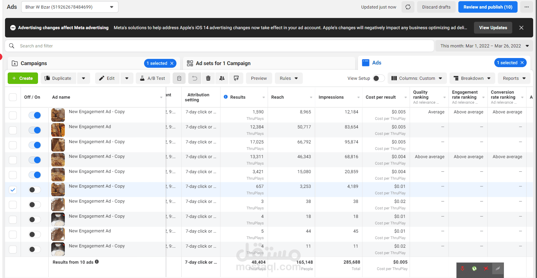
Task: Open the Ad sets for 1 Campaign tab
Action: coord(223,63)
